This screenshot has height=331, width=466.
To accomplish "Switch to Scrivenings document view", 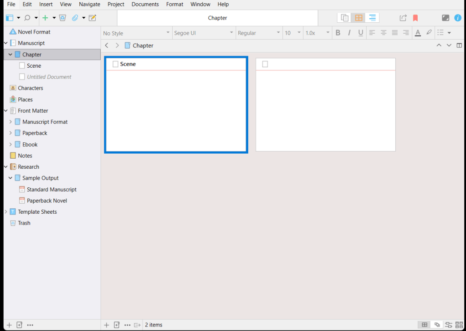I will [x=345, y=18].
